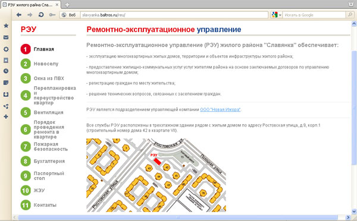Open the Новоселу menu item
The image size is (357, 221).
[x=46, y=64]
